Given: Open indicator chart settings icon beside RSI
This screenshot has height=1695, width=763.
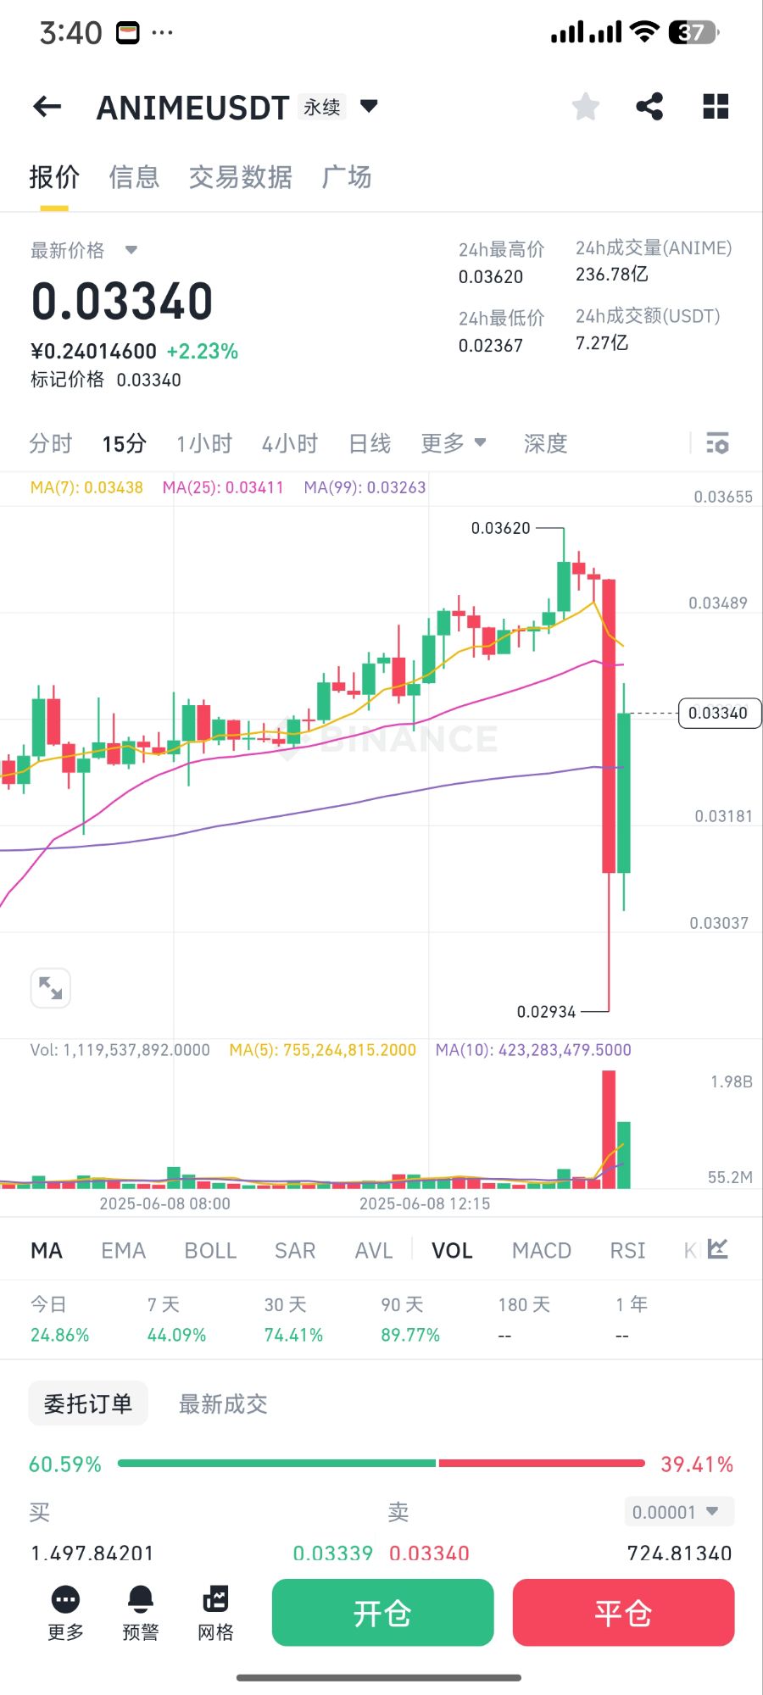Looking at the screenshot, I should coord(718,1249).
